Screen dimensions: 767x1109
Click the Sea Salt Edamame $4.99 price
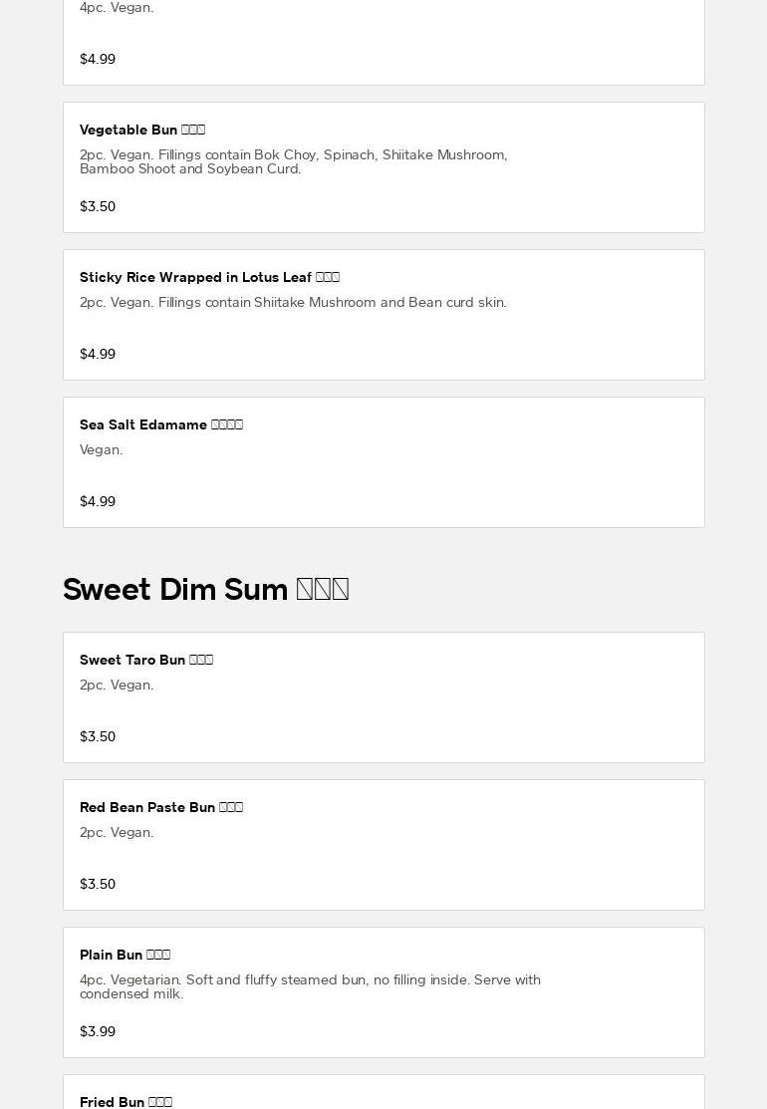point(98,501)
